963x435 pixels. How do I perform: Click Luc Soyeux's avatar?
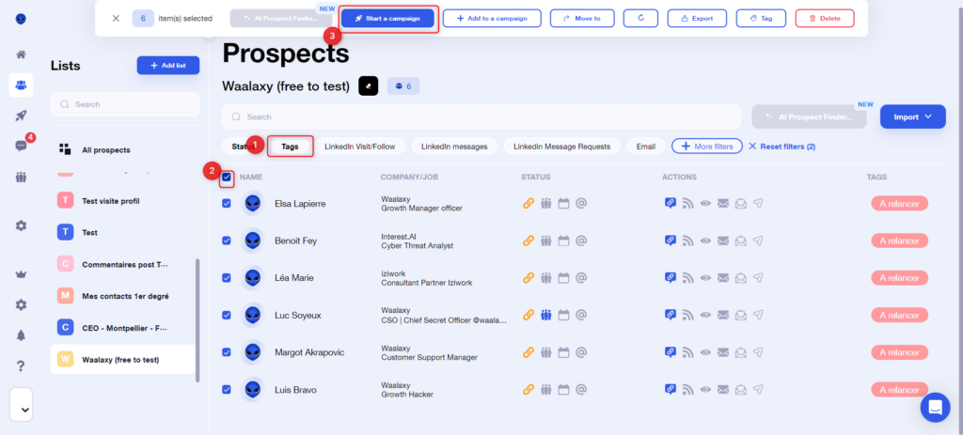252,315
